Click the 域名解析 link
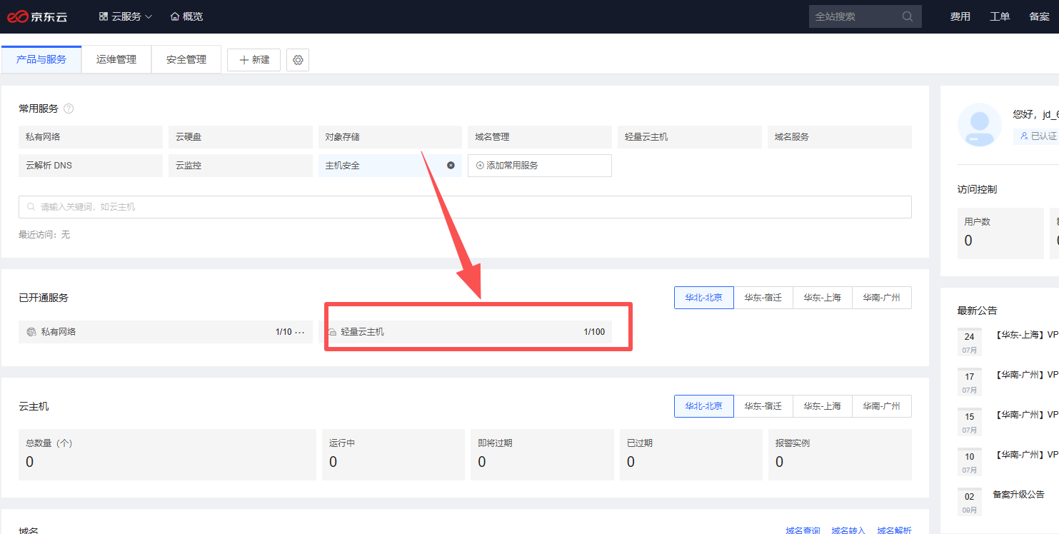This screenshot has height=534, width=1059. (894, 530)
